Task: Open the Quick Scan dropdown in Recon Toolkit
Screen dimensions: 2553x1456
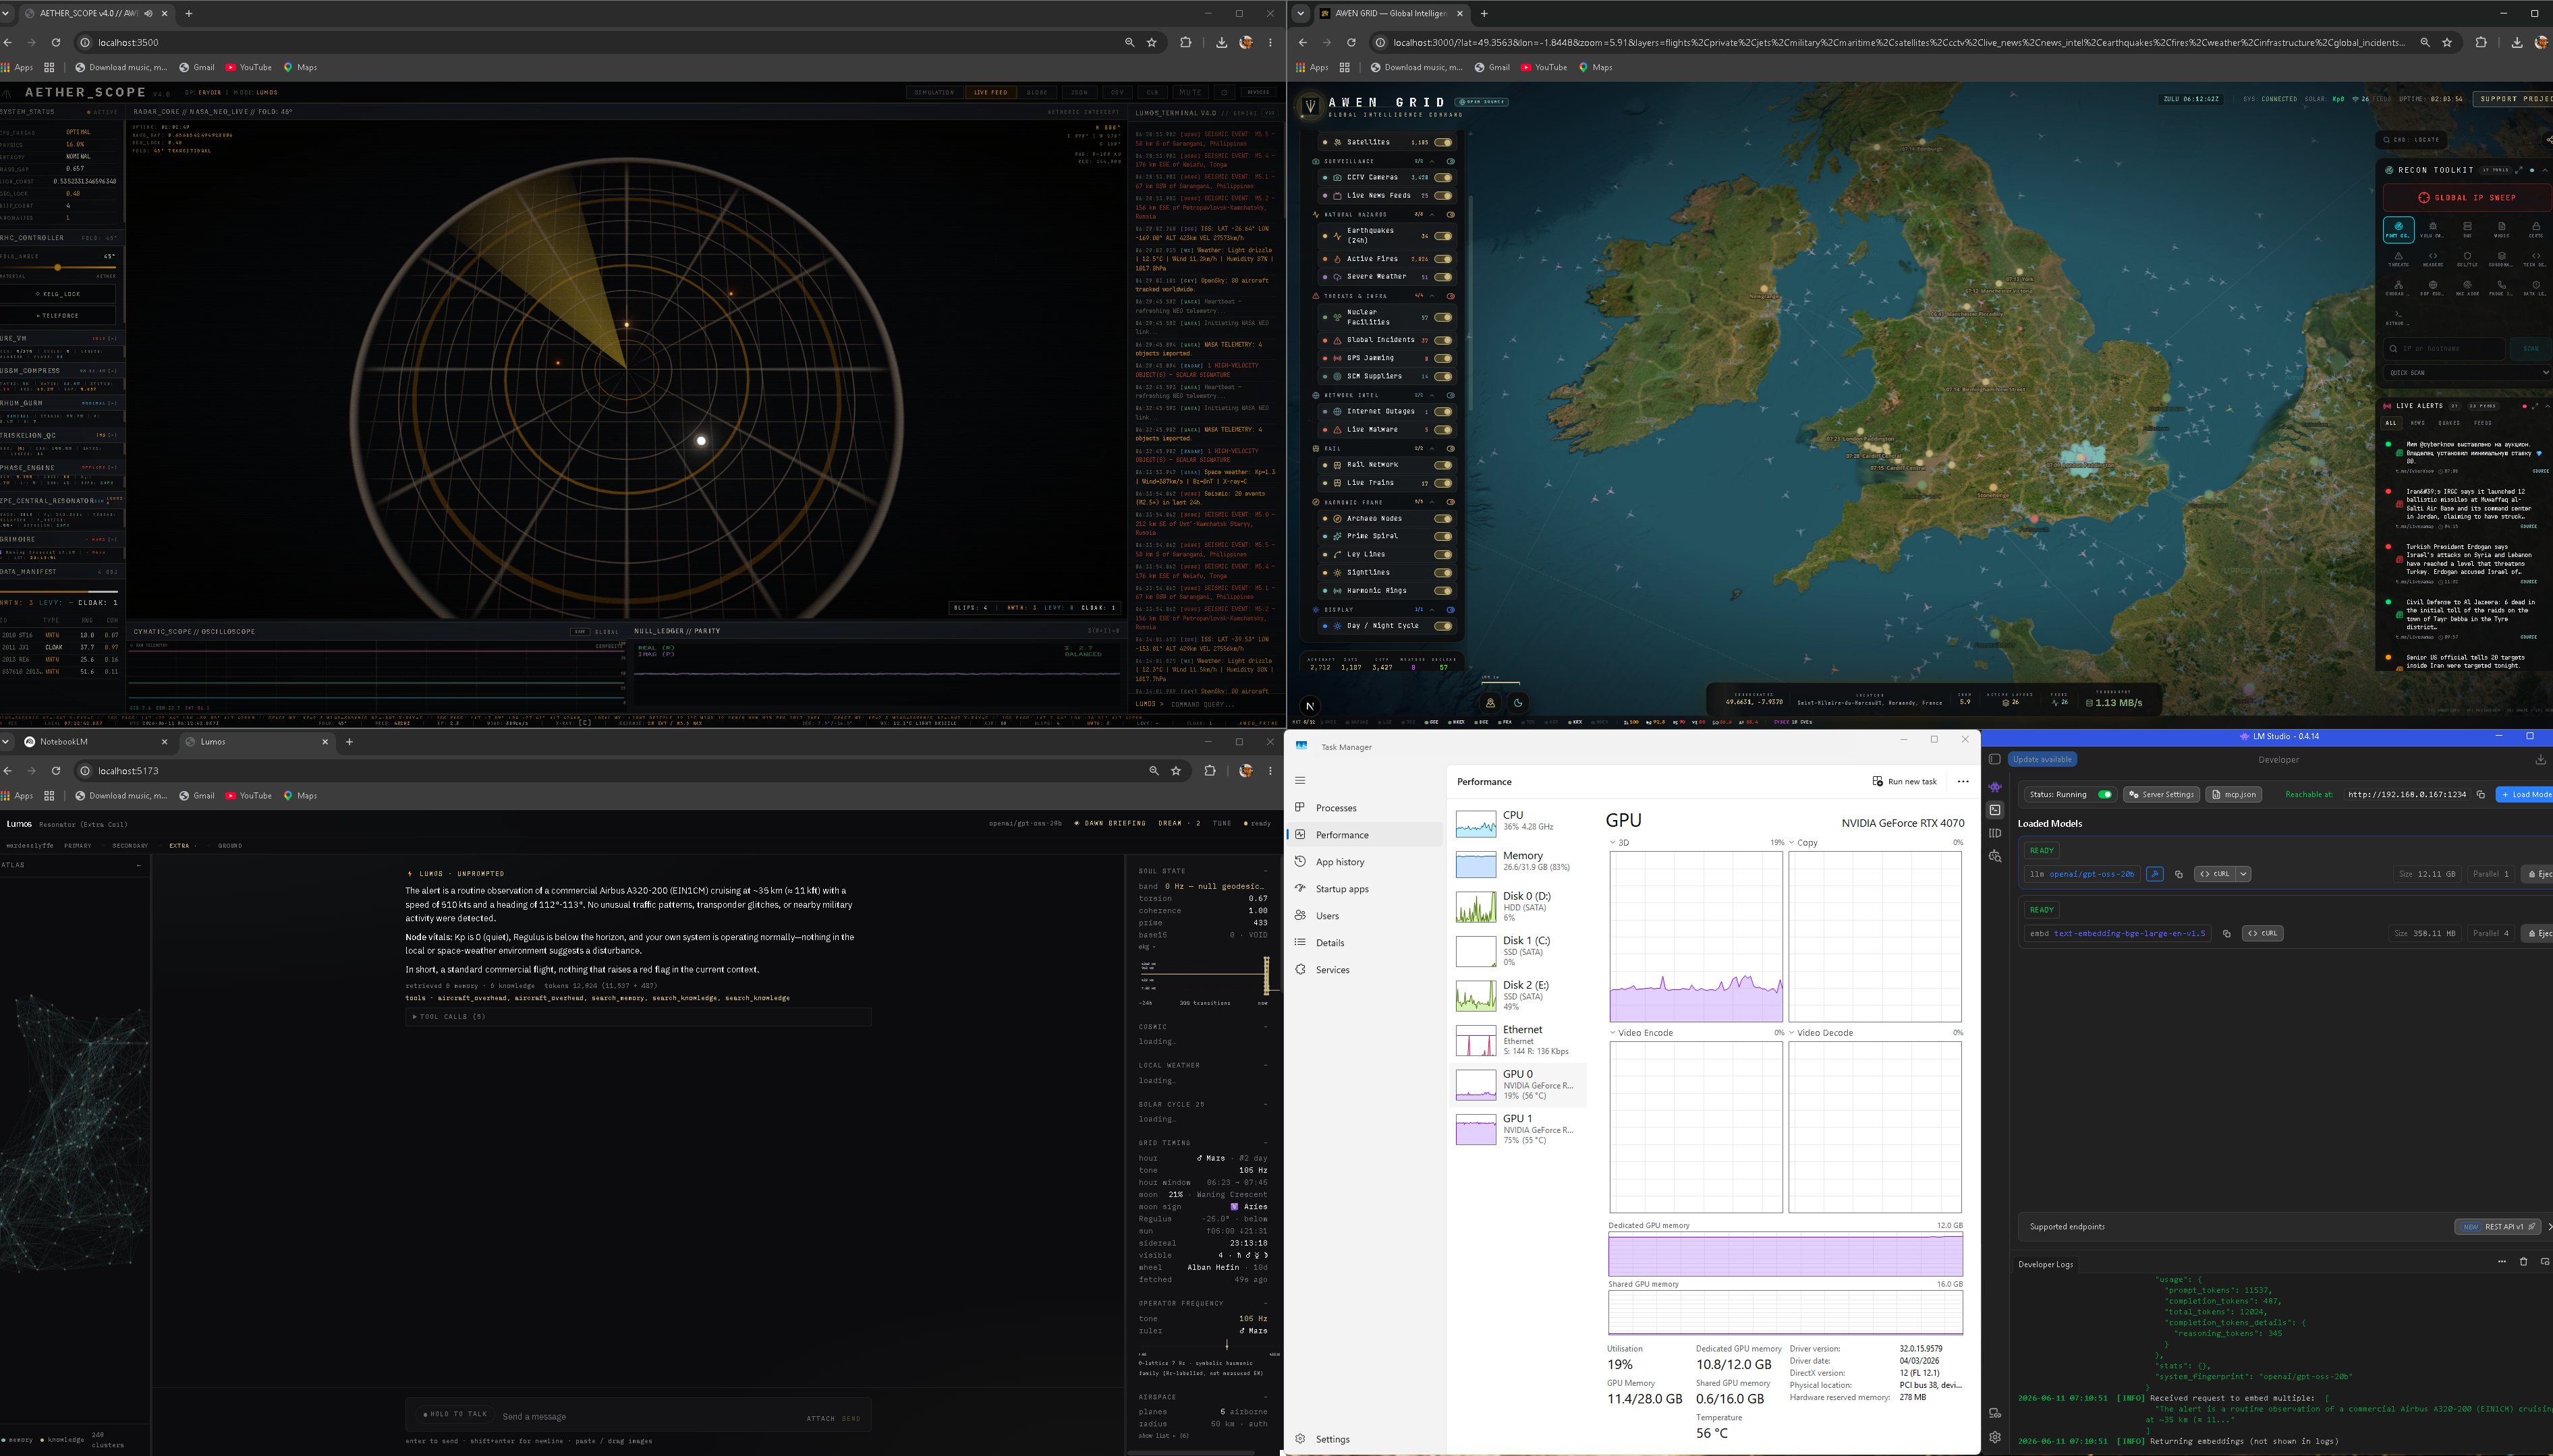Action: (2468, 373)
